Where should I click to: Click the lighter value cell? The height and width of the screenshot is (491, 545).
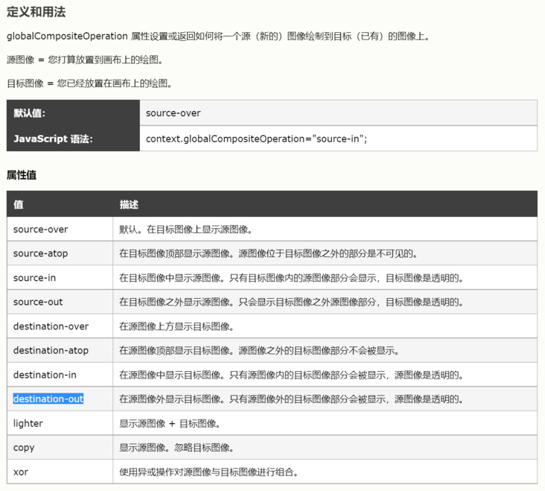(x=28, y=423)
